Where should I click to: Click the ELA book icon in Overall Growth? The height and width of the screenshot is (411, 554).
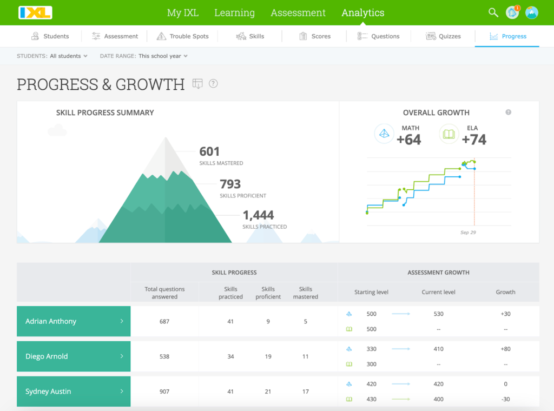click(449, 134)
